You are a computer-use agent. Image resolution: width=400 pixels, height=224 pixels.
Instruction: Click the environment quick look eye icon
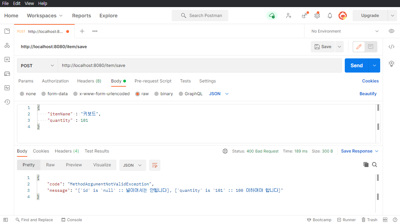click(x=391, y=31)
